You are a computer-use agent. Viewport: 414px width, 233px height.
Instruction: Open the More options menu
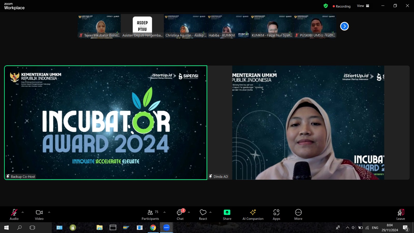coord(298,215)
